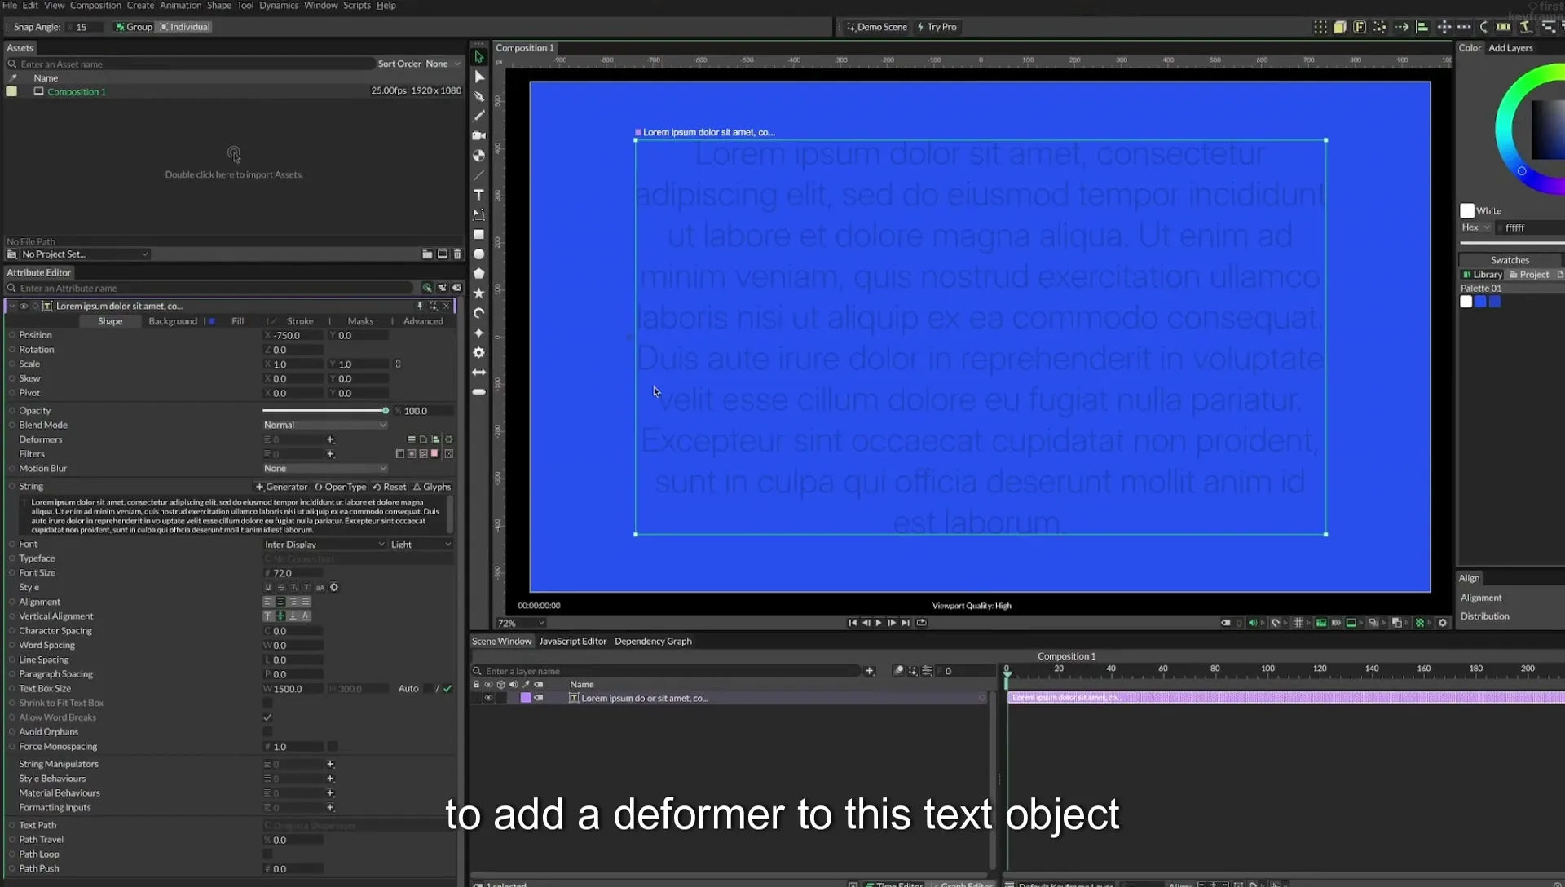Image resolution: width=1565 pixels, height=887 pixels.
Task: Switch snapping mode to Group
Action: 134,27
